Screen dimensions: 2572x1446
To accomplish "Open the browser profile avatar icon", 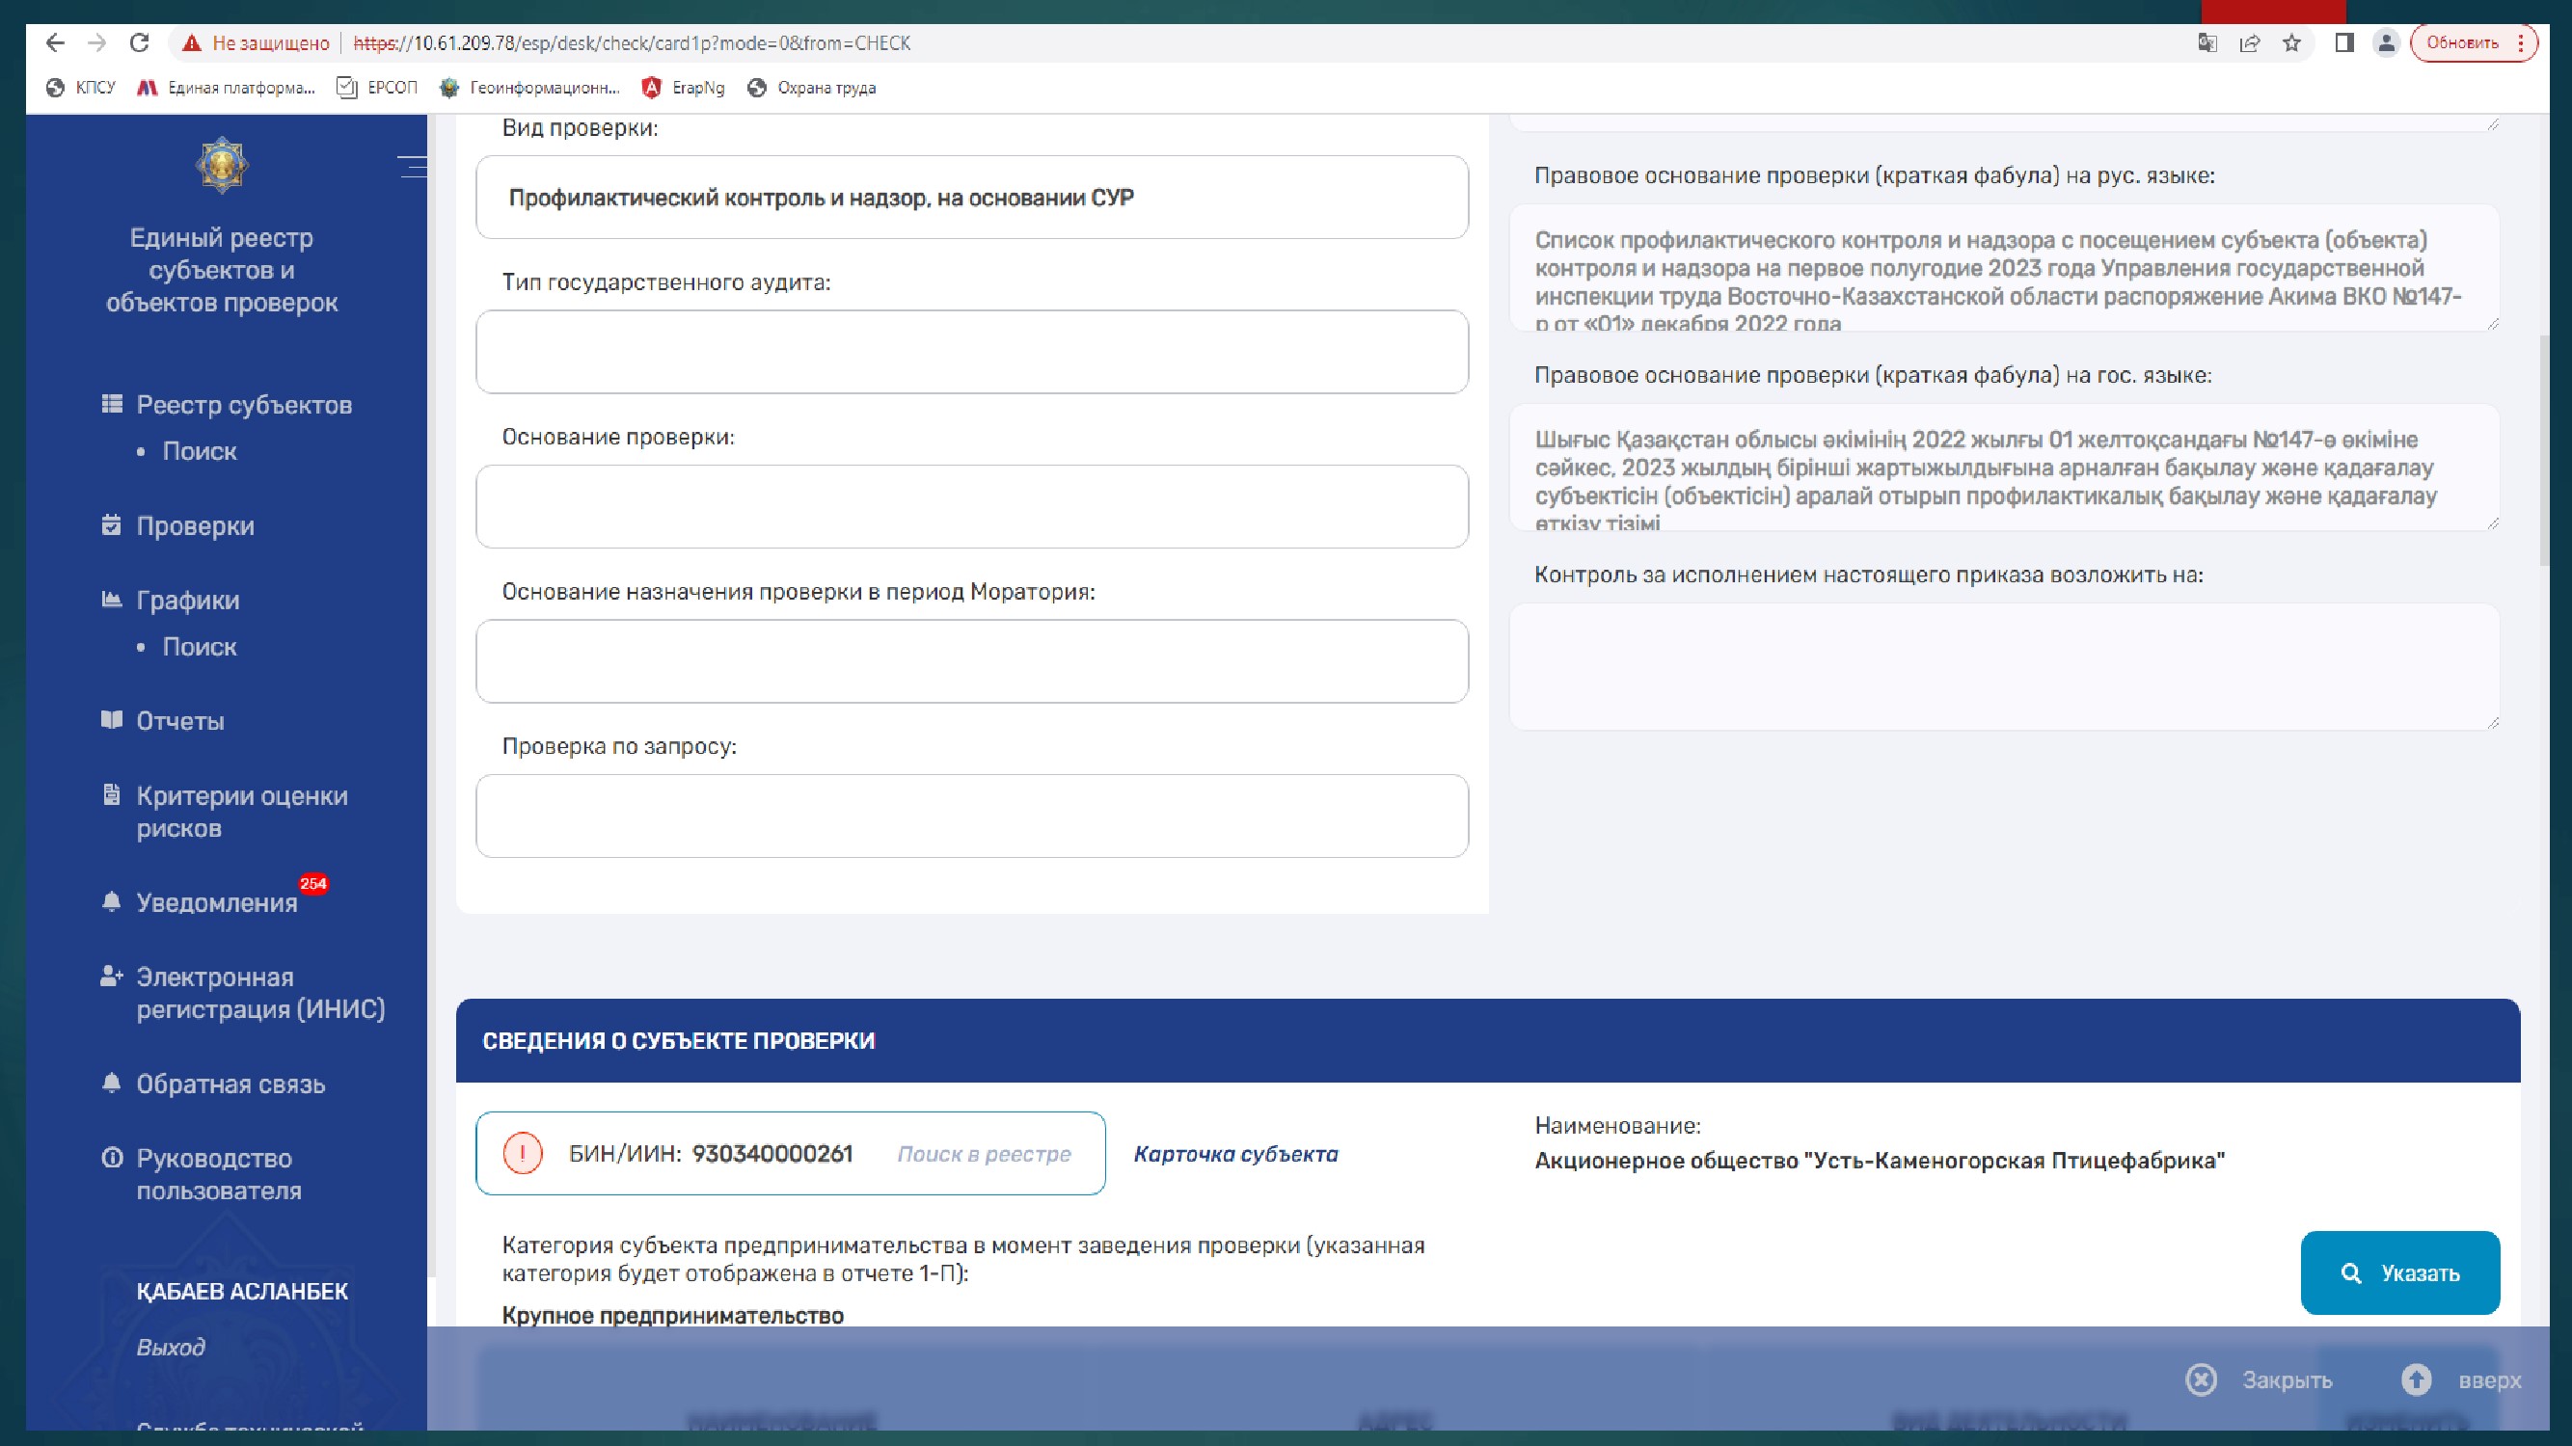I will click(x=2385, y=43).
